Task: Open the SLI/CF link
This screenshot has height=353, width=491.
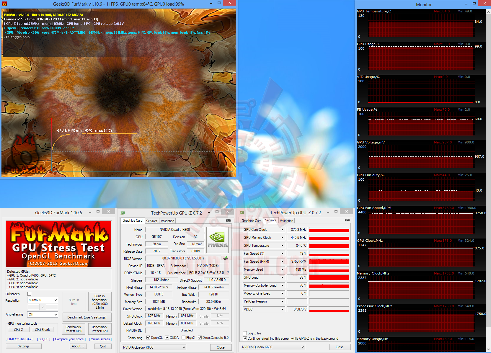Action: point(44,339)
